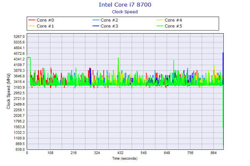Click the Core #2 legend entry

click(105, 20)
